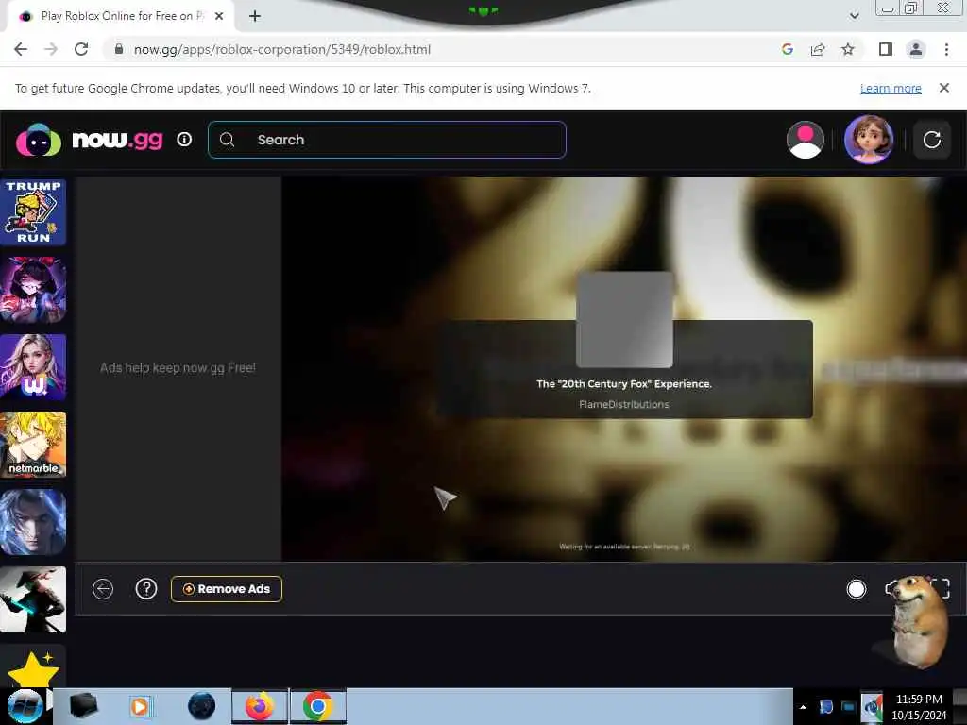This screenshot has height=725, width=967.
Task: Open the yellow star game thumbnail
Action: coord(33,667)
